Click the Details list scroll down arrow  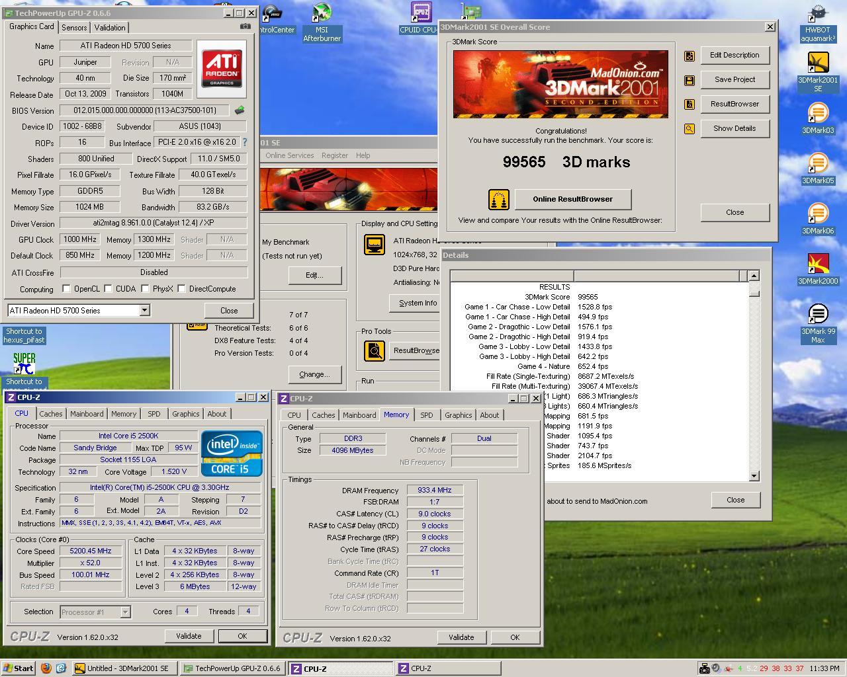[x=754, y=476]
